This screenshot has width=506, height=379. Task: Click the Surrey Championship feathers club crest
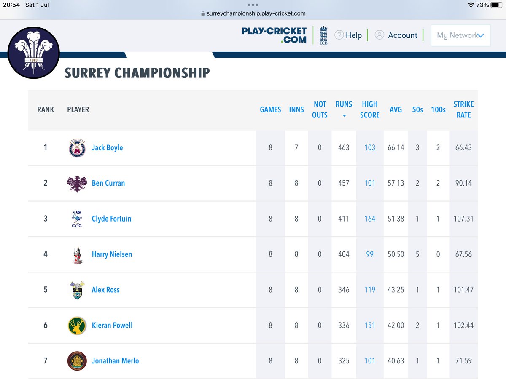tap(33, 53)
